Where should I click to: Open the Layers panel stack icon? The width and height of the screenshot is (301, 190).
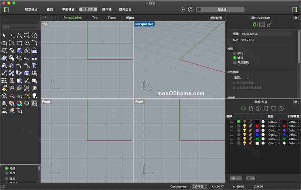(x=243, y=109)
